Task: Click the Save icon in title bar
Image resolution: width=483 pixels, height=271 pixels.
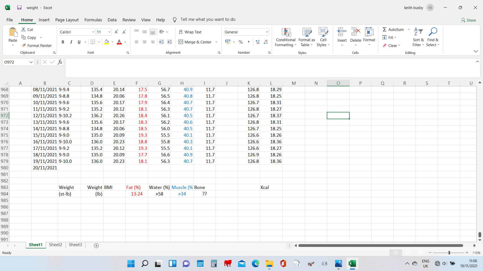Action: pyautogui.click(x=19, y=8)
